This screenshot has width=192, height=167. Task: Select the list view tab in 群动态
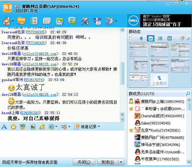(160, 39)
